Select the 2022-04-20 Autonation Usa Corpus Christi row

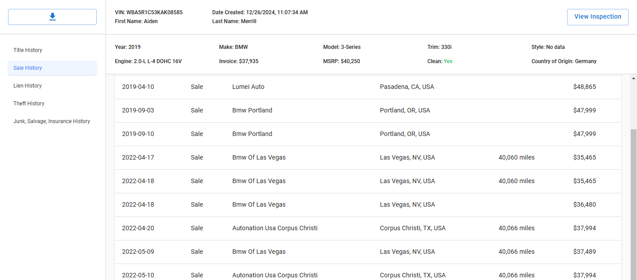pos(367,228)
